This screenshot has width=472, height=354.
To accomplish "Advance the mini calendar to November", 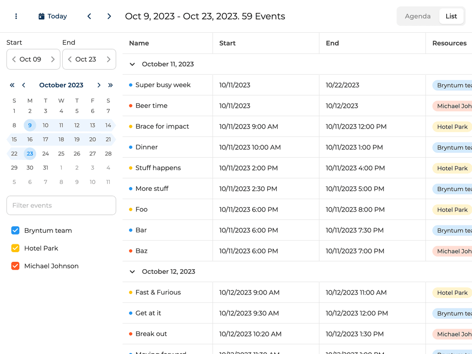I will 99,85.
